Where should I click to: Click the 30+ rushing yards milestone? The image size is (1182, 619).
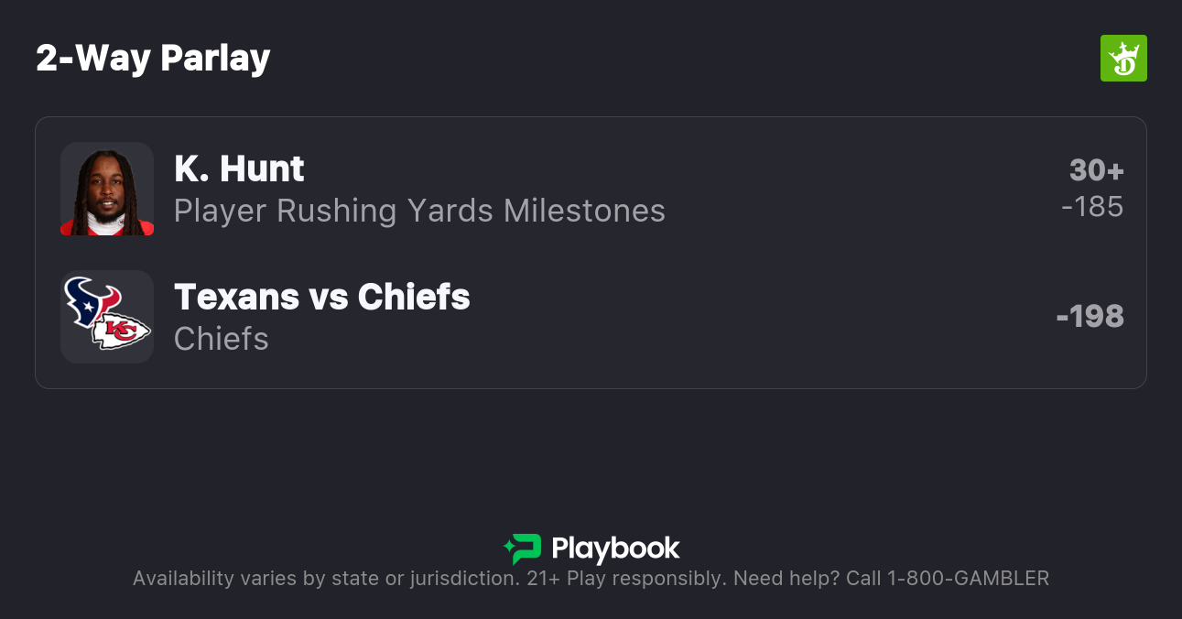1096,170
